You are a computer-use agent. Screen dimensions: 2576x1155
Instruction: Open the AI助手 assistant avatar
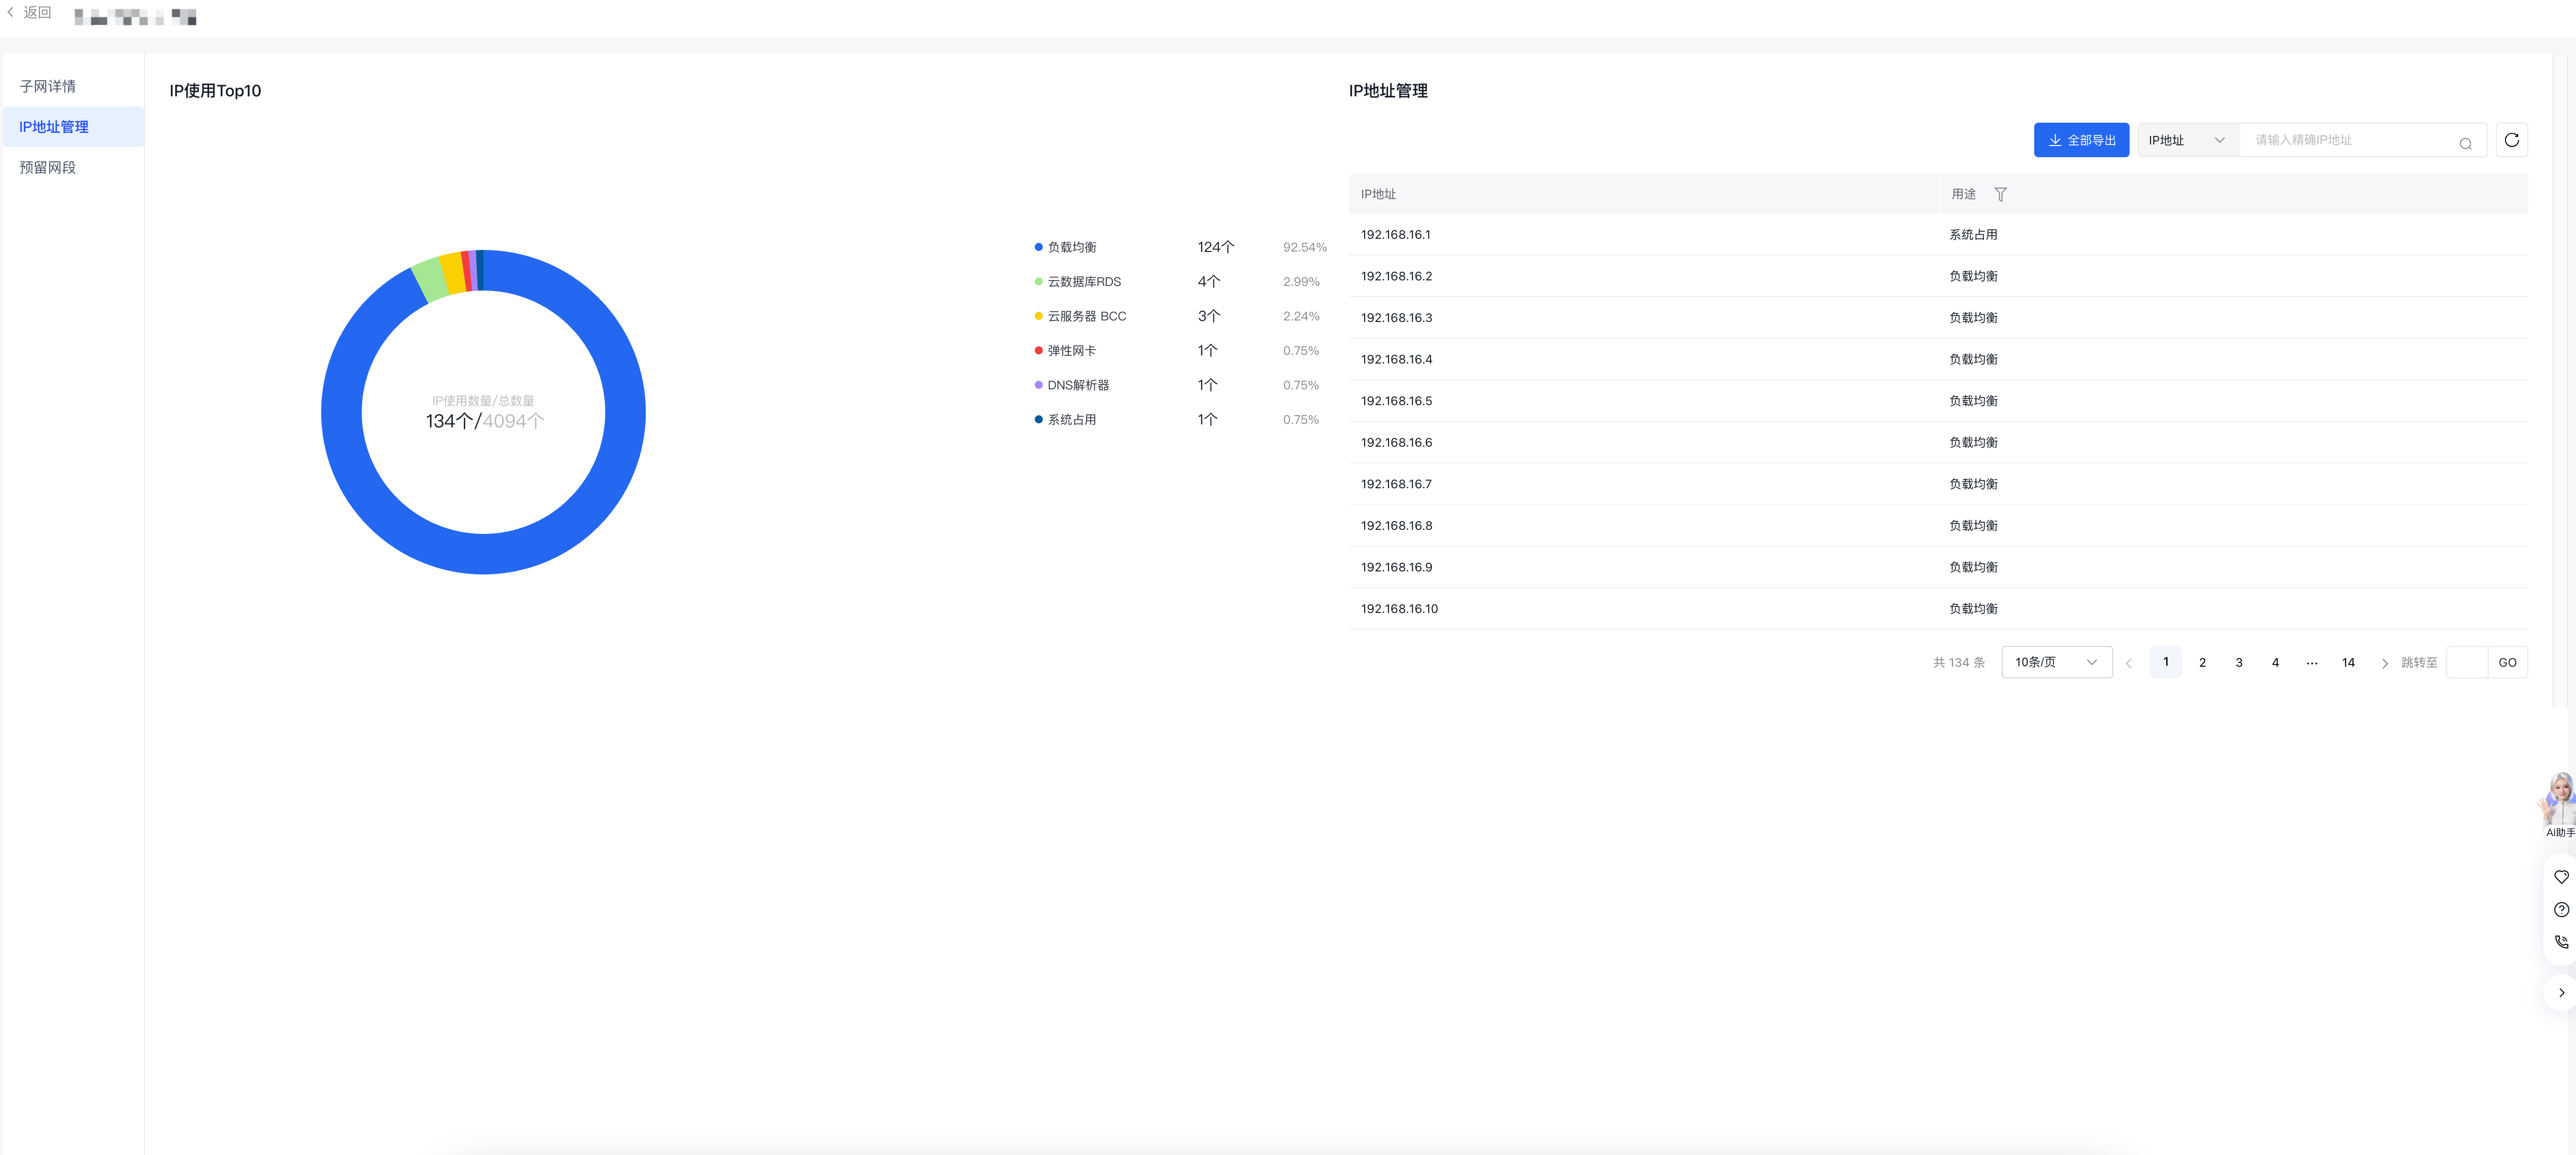[x=2559, y=804]
